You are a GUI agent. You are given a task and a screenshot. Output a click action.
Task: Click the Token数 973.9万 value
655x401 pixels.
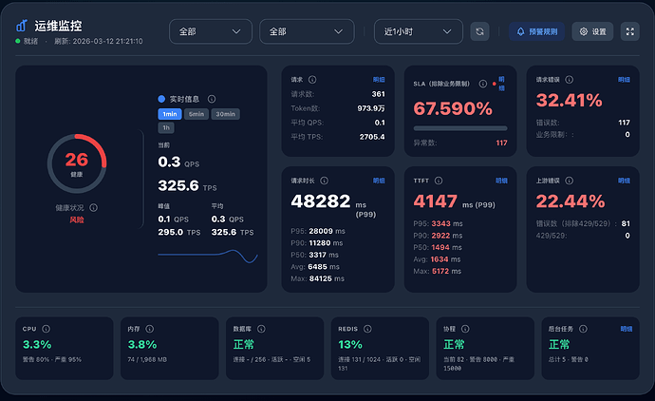(371, 108)
